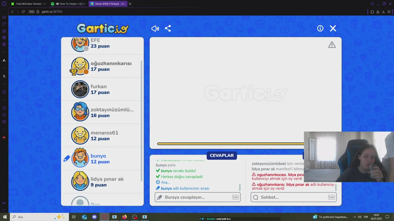This screenshot has width=394, height=221.
Task: Toggle the Gartic game sound speaker icon
Action: tap(155, 29)
